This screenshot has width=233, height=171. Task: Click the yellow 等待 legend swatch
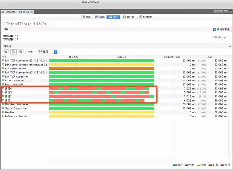[x=198, y=165]
